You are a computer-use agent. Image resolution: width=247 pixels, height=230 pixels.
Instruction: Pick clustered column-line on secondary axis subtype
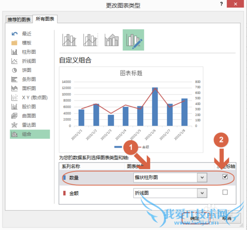tap(91, 40)
